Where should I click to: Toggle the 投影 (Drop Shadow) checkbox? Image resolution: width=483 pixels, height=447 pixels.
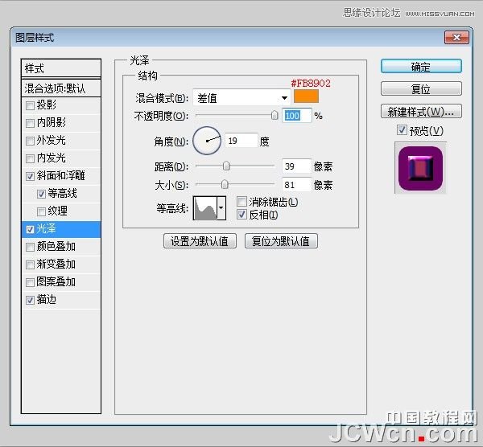click(x=30, y=106)
